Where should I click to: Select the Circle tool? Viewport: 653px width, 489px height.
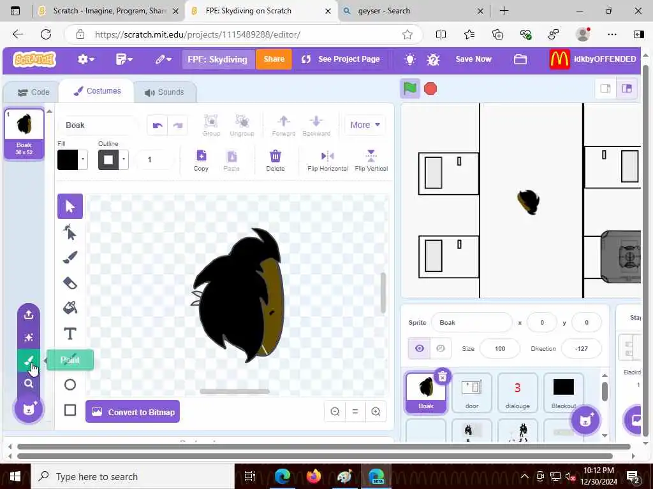tap(70, 385)
